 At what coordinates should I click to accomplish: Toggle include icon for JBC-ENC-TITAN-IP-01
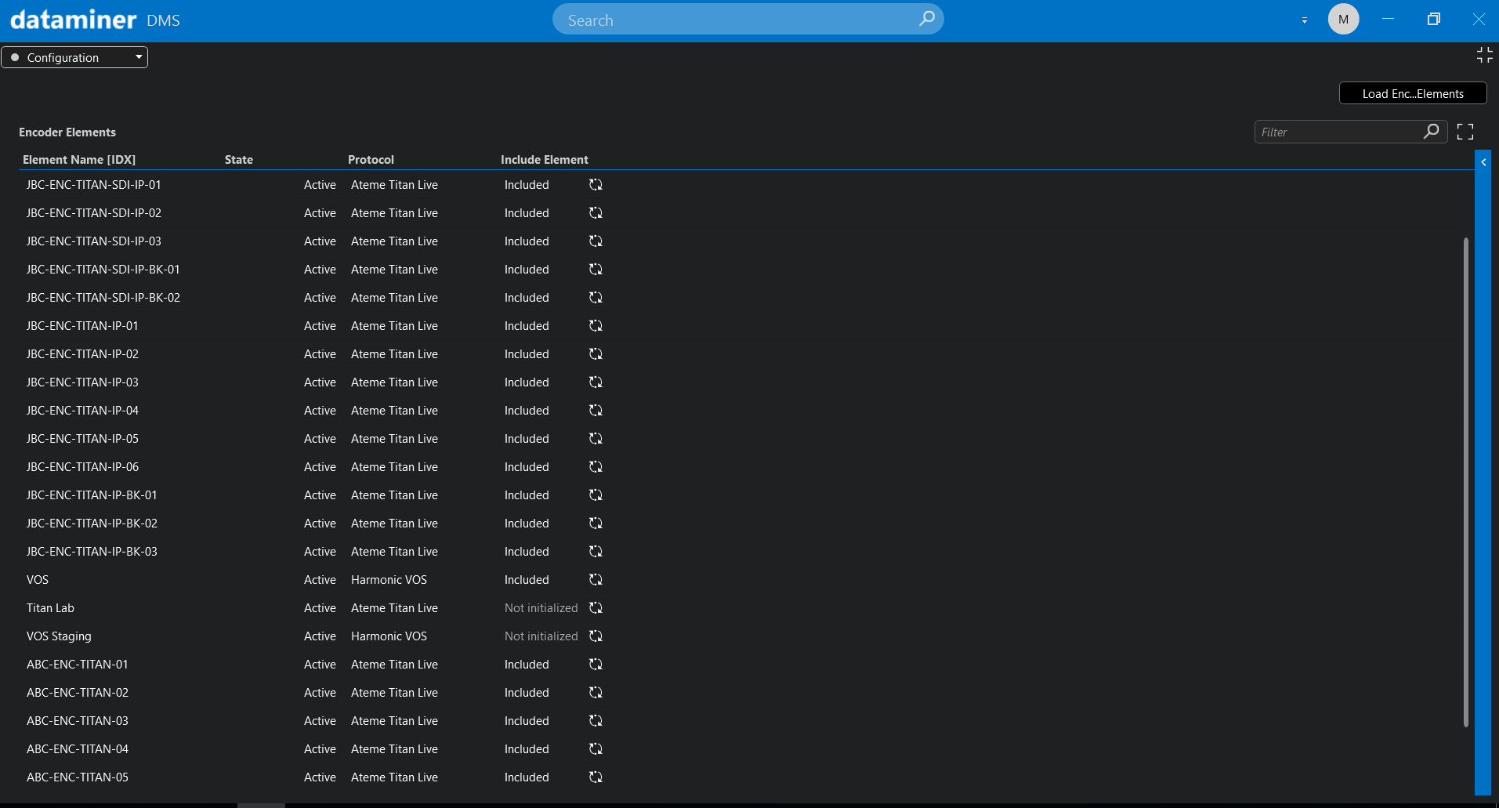(596, 326)
